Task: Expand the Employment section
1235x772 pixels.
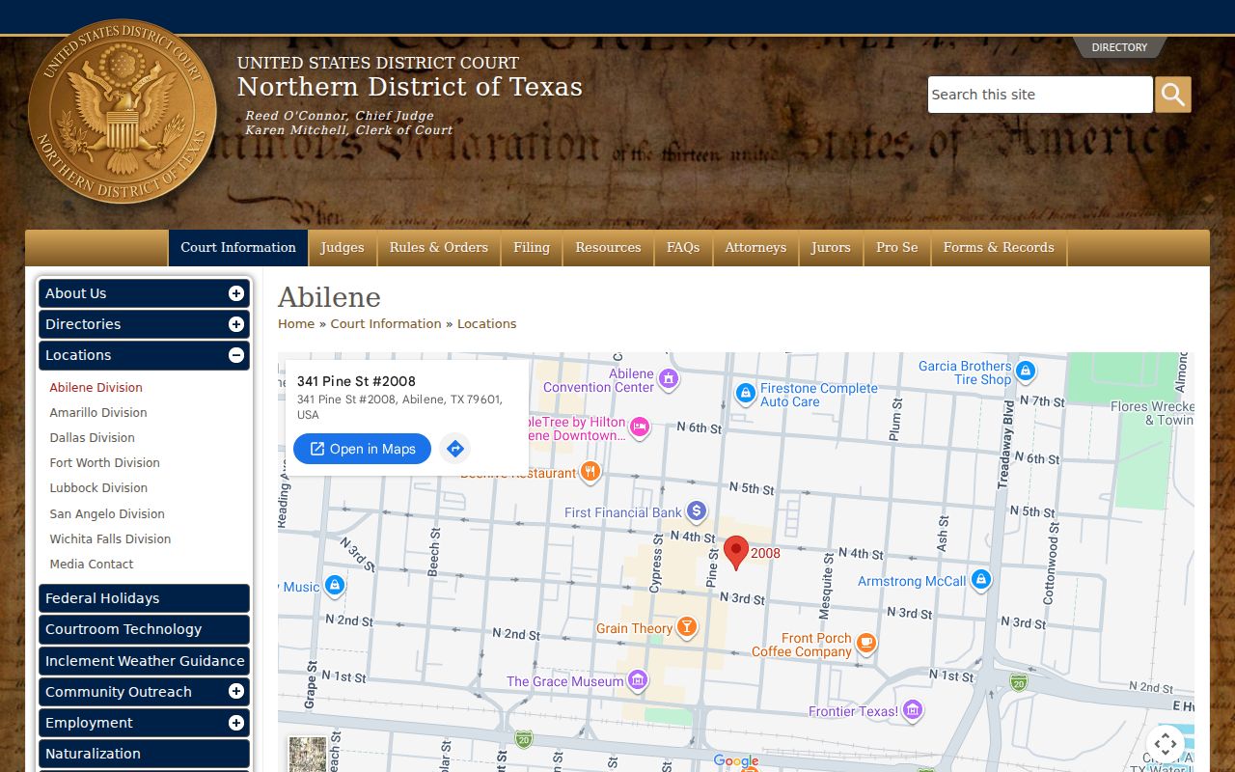Action: pyautogui.click(x=236, y=723)
